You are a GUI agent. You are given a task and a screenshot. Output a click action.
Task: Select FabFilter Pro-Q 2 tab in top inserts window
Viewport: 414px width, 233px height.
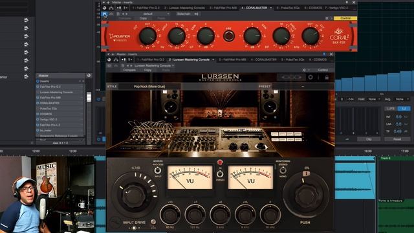146,8
